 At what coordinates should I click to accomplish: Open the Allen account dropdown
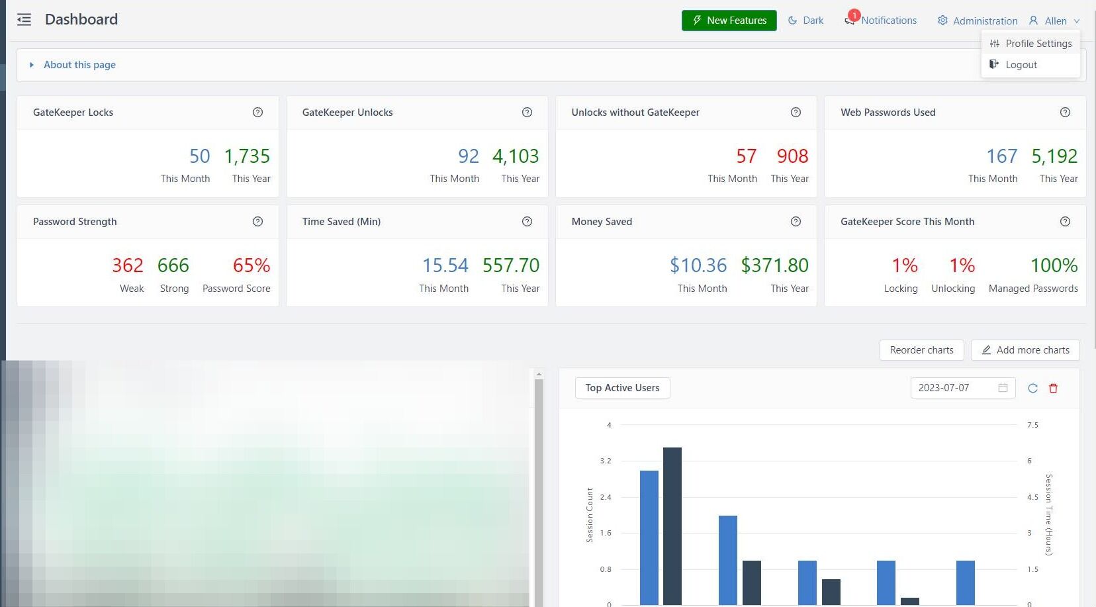click(x=1054, y=21)
